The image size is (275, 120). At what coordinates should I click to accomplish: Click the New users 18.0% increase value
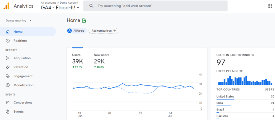point(99,67)
